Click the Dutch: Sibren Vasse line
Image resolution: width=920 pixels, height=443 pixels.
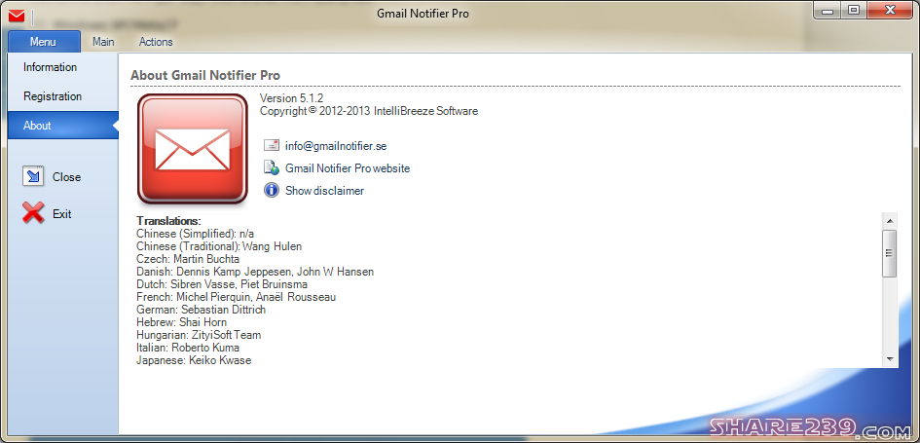tap(222, 284)
